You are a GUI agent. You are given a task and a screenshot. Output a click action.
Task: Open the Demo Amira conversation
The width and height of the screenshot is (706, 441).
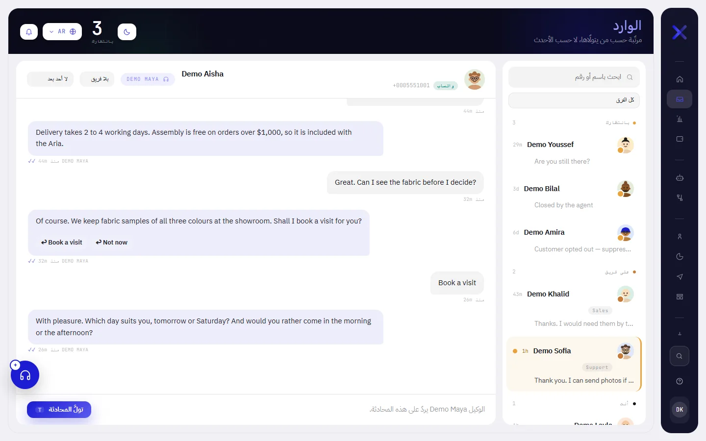coord(574,241)
